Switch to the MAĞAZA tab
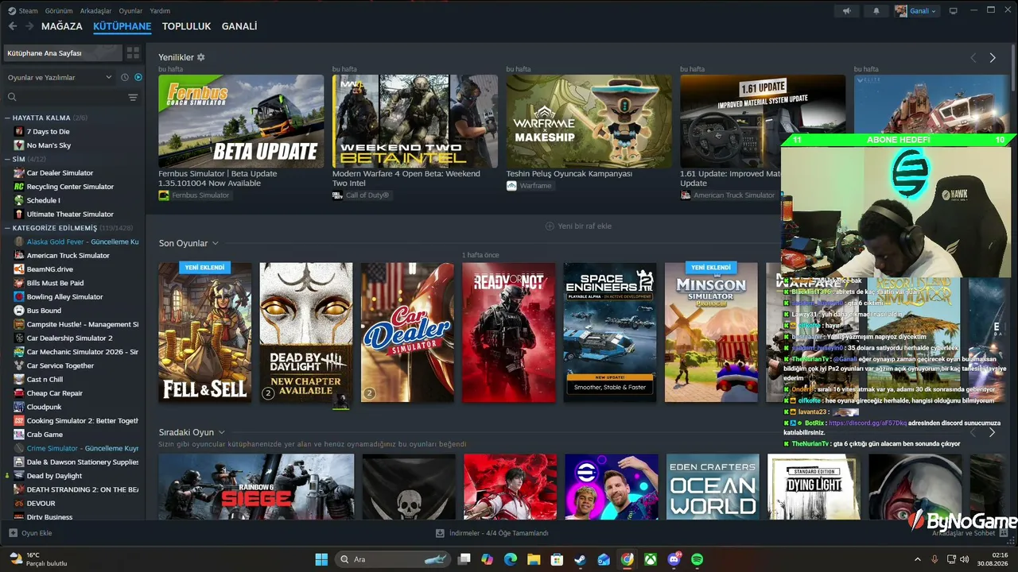The width and height of the screenshot is (1018, 572). pos(61,26)
